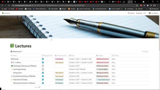
Task: Search within the Lectures database
Action: pyautogui.click(x=145, y=51)
